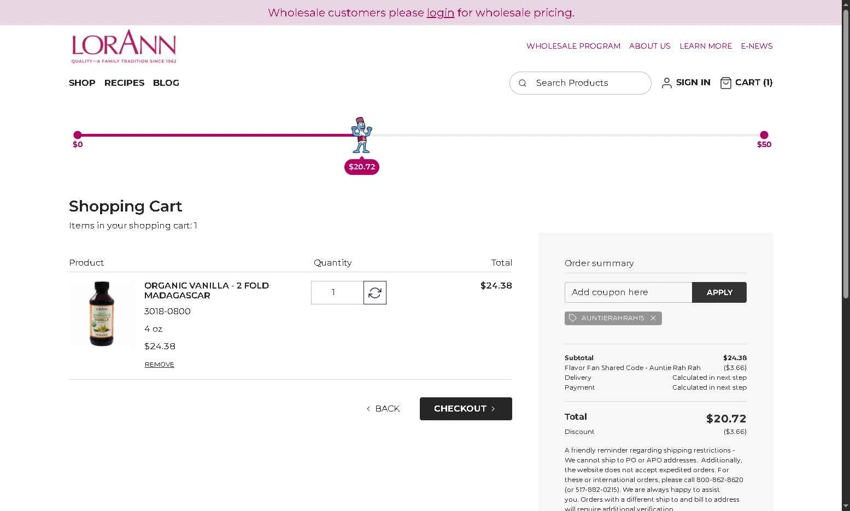Screen dimensions: 850x511
Task: Click REMOVE under the vanilla product
Action: pos(159,365)
